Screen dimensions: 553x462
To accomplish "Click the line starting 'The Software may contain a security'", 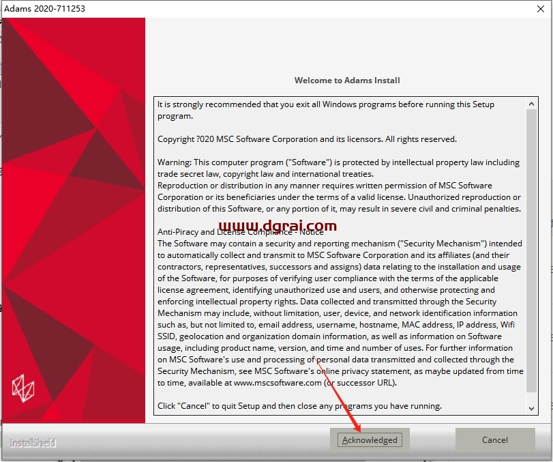I will click(x=340, y=244).
